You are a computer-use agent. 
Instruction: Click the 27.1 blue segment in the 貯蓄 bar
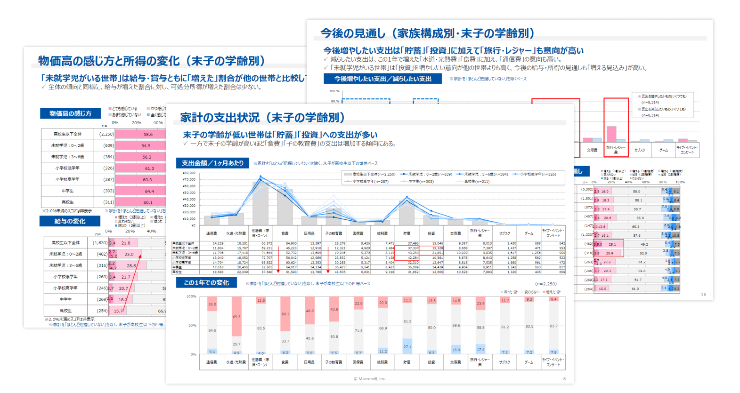click(407, 346)
